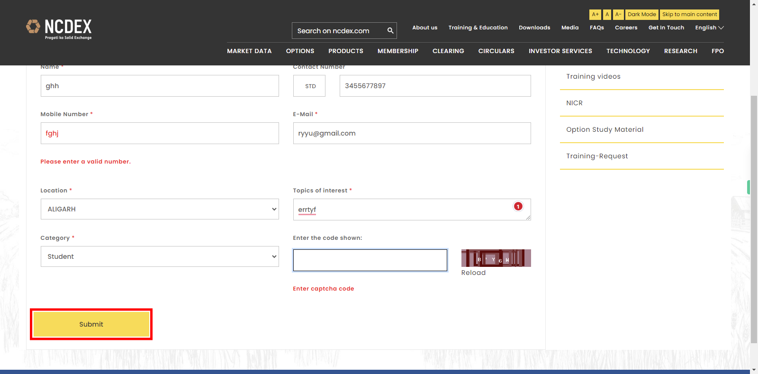The image size is (758, 374).
Task: Reset font size with A button
Action: [607, 15]
